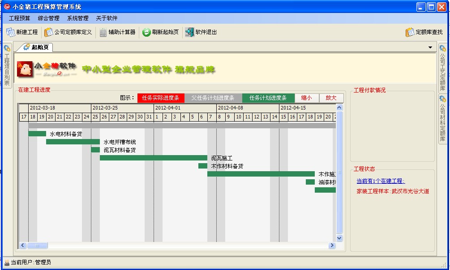The width and height of the screenshot is (450, 270).
Task: Click the horizontal scrollbar thumb
Action: pyautogui.click(x=37, y=245)
